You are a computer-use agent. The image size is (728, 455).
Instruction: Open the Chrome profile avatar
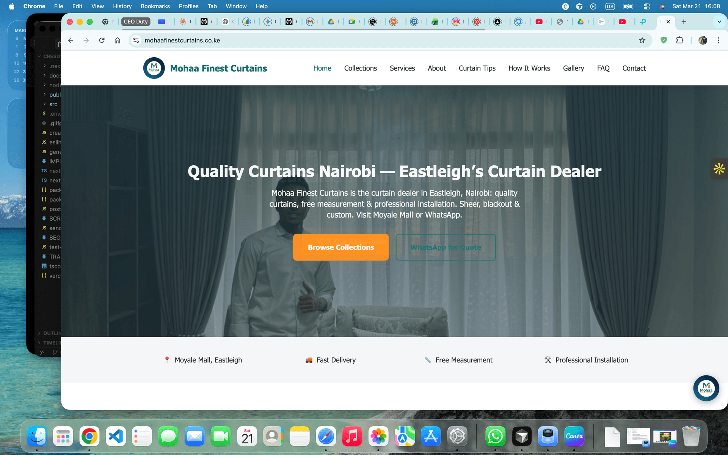pyautogui.click(x=703, y=40)
